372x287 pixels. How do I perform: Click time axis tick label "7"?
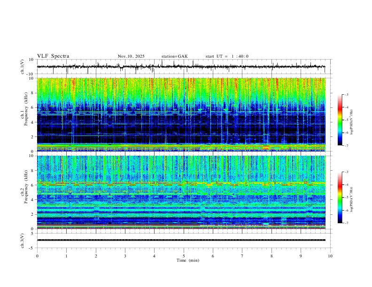tap(242, 256)
